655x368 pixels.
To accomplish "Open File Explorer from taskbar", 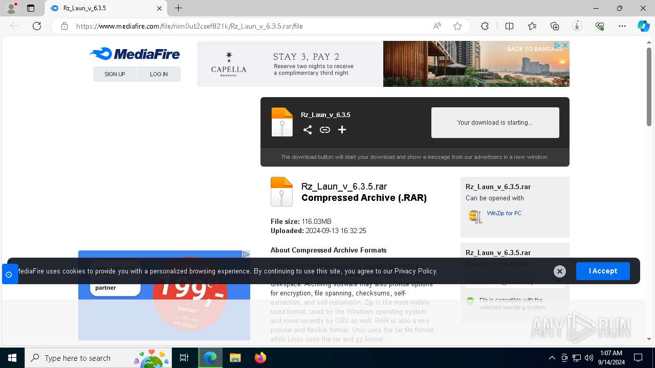I will tap(235, 358).
